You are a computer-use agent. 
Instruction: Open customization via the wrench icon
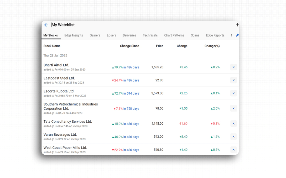pyautogui.click(x=238, y=35)
